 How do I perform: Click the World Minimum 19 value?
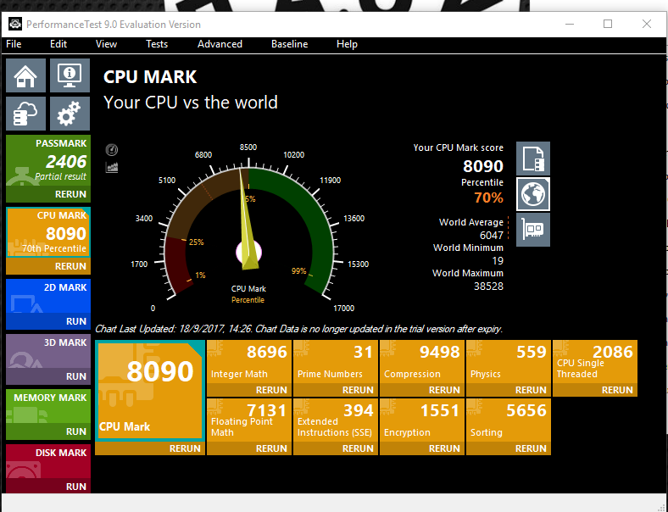coord(498,261)
